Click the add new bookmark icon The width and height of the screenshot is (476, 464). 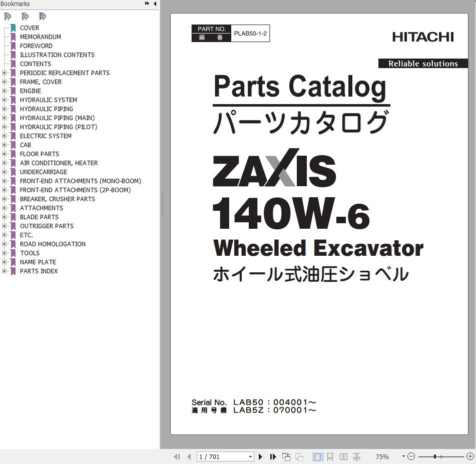pos(25,17)
